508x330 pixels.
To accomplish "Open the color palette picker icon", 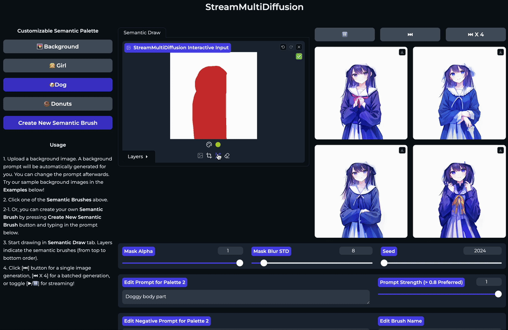I will (209, 145).
